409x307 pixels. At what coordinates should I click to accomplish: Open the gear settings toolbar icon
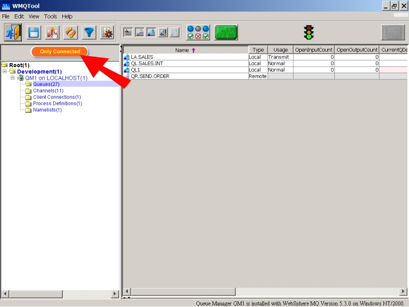[107, 33]
